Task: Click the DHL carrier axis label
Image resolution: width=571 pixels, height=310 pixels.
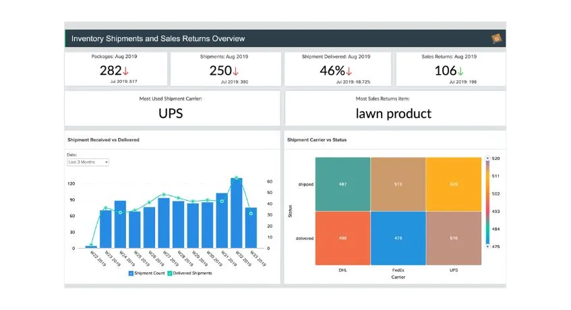Action: (342, 270)
